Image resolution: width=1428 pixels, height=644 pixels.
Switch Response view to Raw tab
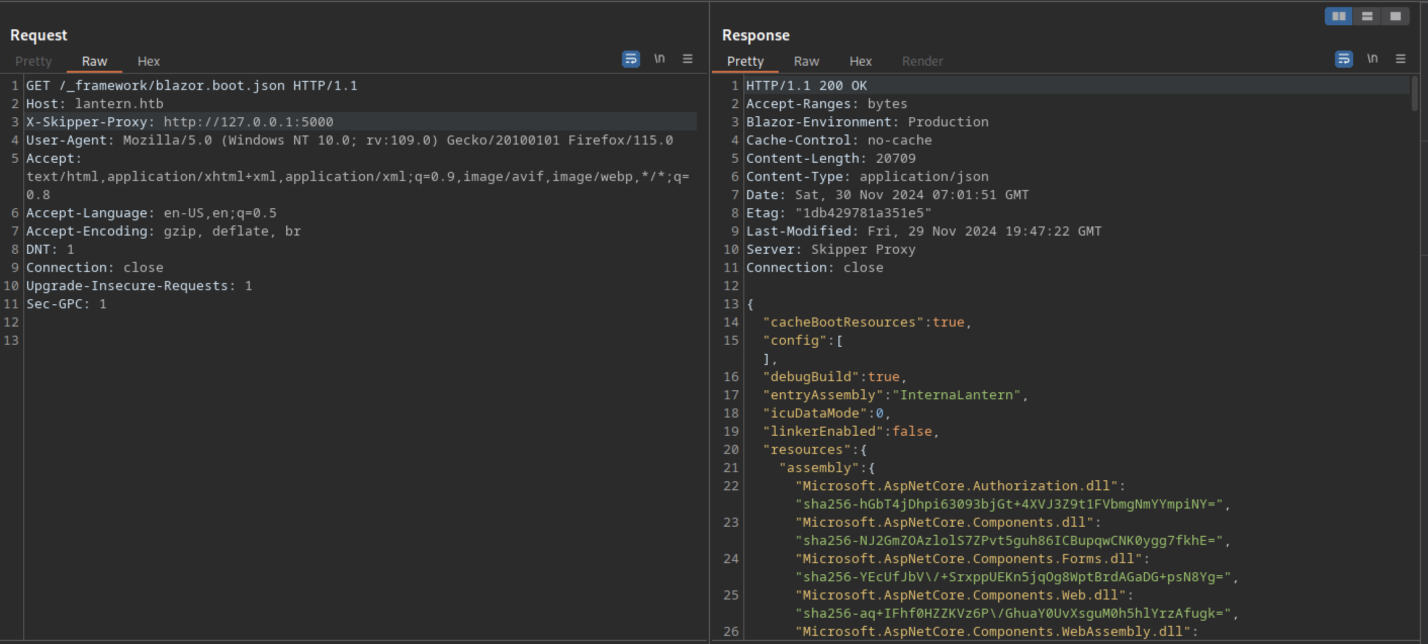click(x=806, y=61)
